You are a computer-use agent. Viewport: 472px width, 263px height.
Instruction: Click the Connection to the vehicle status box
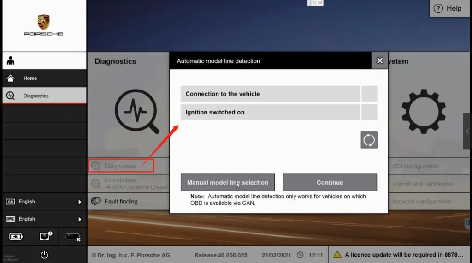click(369, 94)
